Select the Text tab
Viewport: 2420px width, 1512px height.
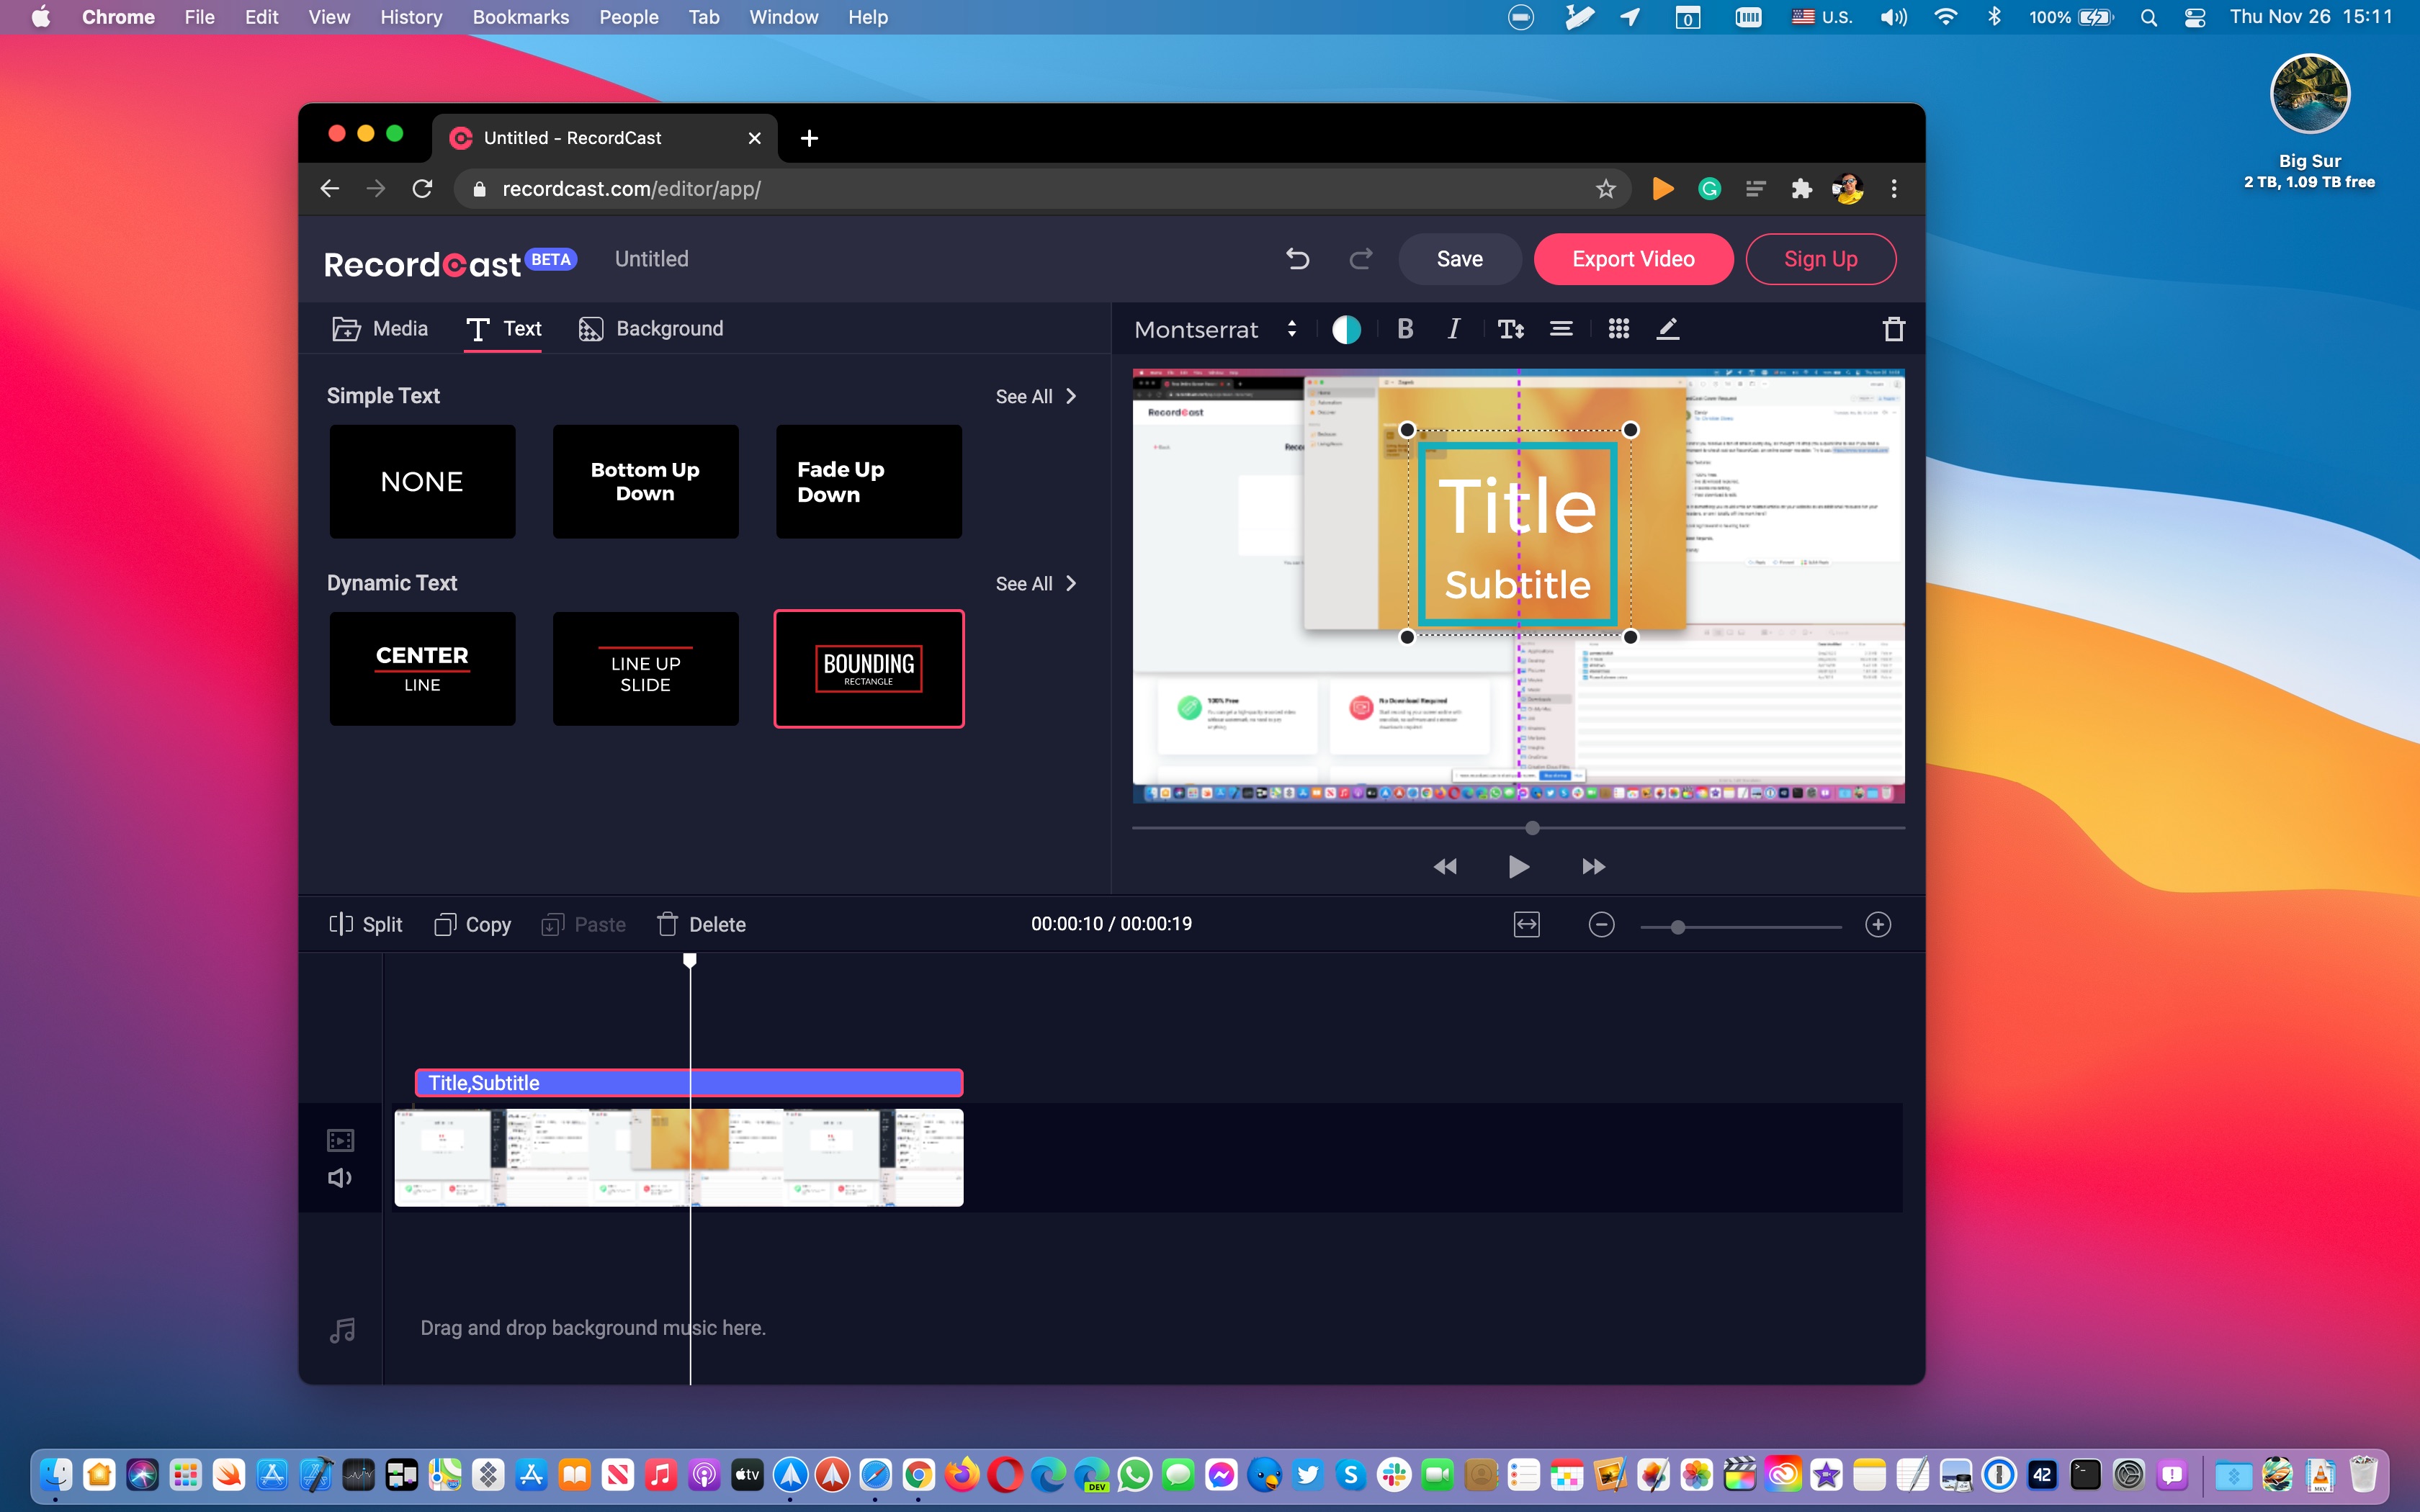point(504,329)
